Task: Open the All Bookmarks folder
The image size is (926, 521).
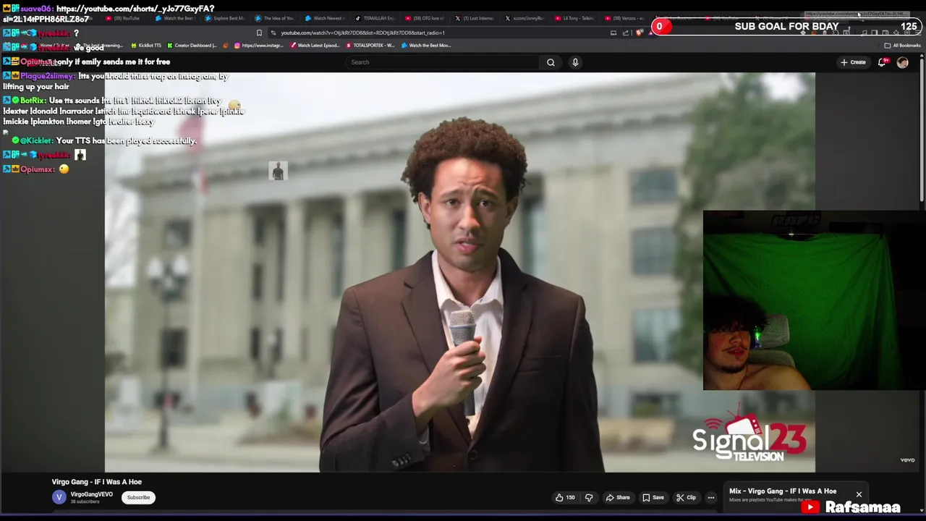Action: tap(903, 46)
